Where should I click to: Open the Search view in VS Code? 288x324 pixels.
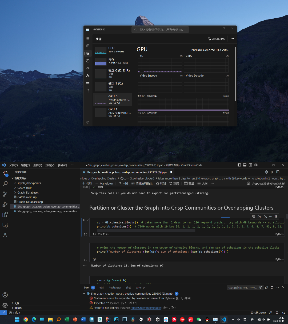[x=5, y=184]
